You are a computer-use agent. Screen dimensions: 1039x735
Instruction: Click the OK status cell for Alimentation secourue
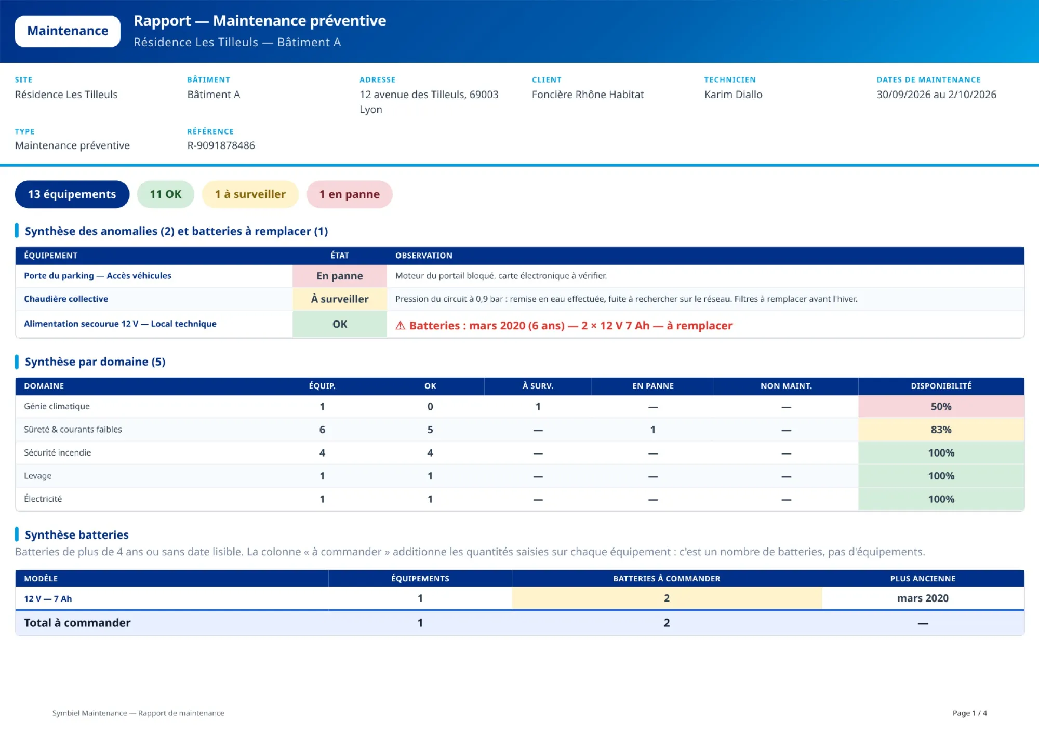click(x=340, y=324)
